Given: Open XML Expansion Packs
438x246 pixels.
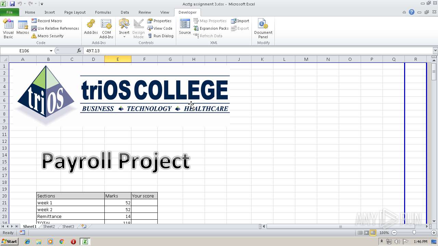Looking at the screenshot, I should (x=211, y=28).
